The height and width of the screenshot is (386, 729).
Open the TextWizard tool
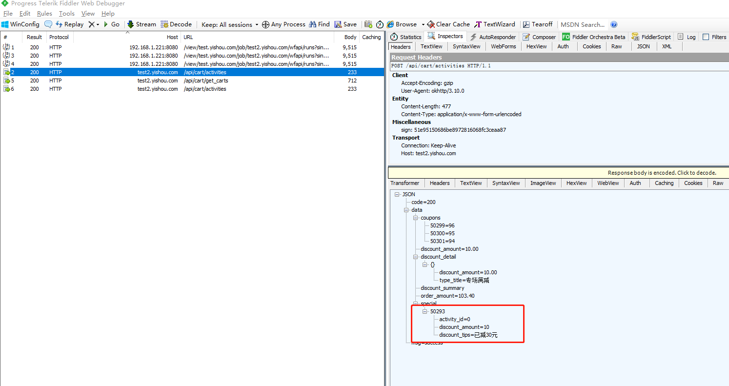point(495,24)
